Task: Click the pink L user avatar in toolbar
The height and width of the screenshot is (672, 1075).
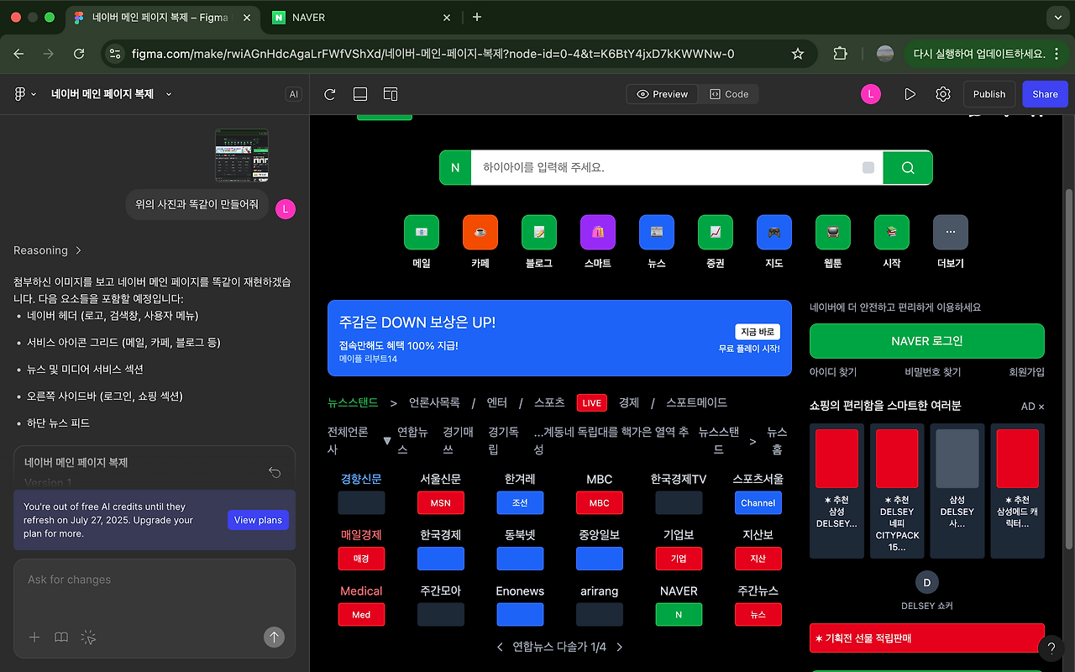Action: click(x=871, y=94)
